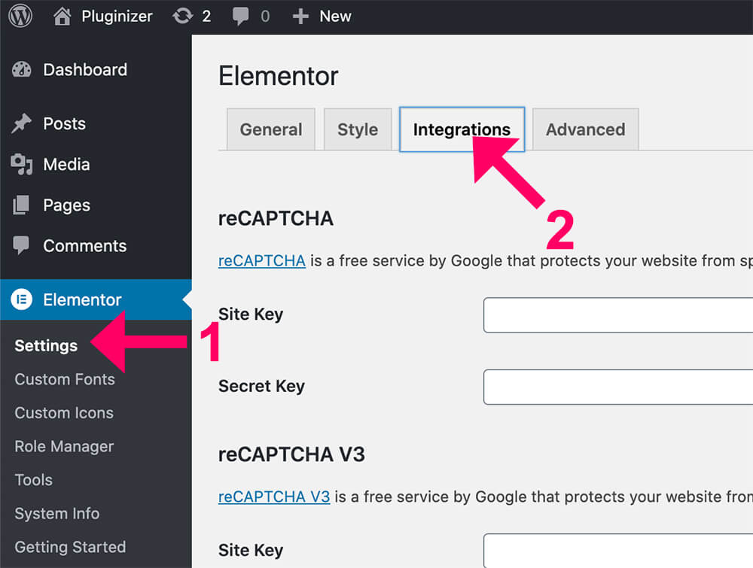This screenshot has height=568, width=753.
Task: Open Dashboard from the sidebar
Action: pos(84,70)
